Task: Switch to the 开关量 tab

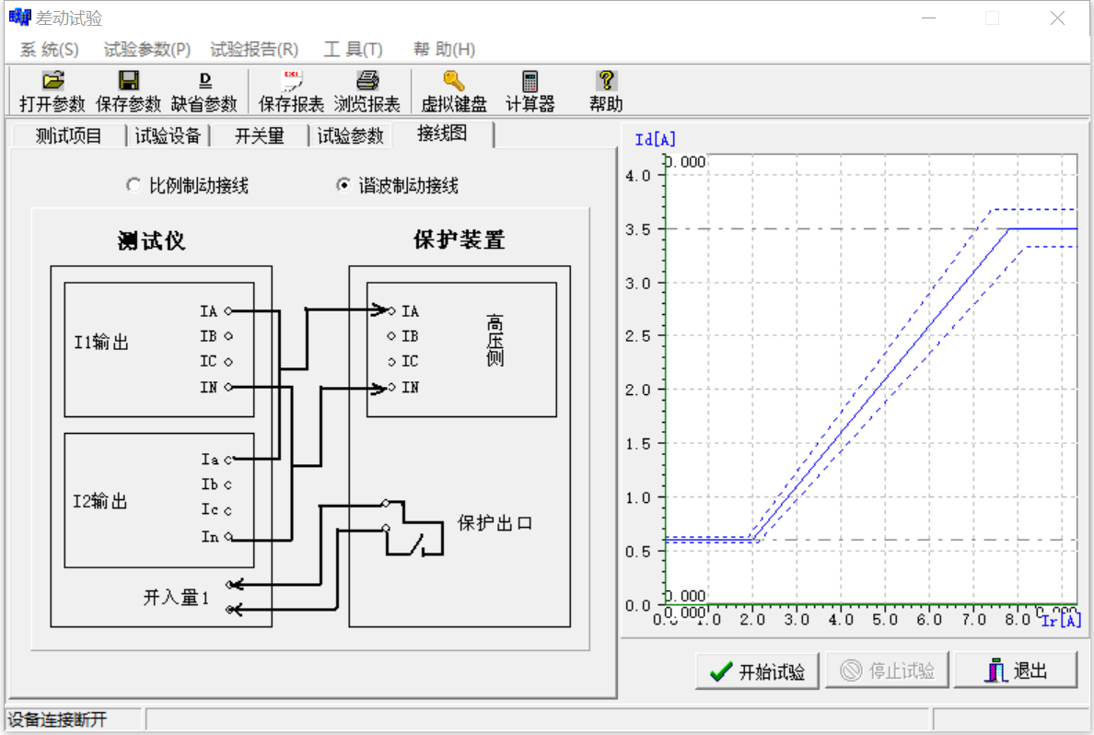Action: pyautogui.click(x=259, y=134)
